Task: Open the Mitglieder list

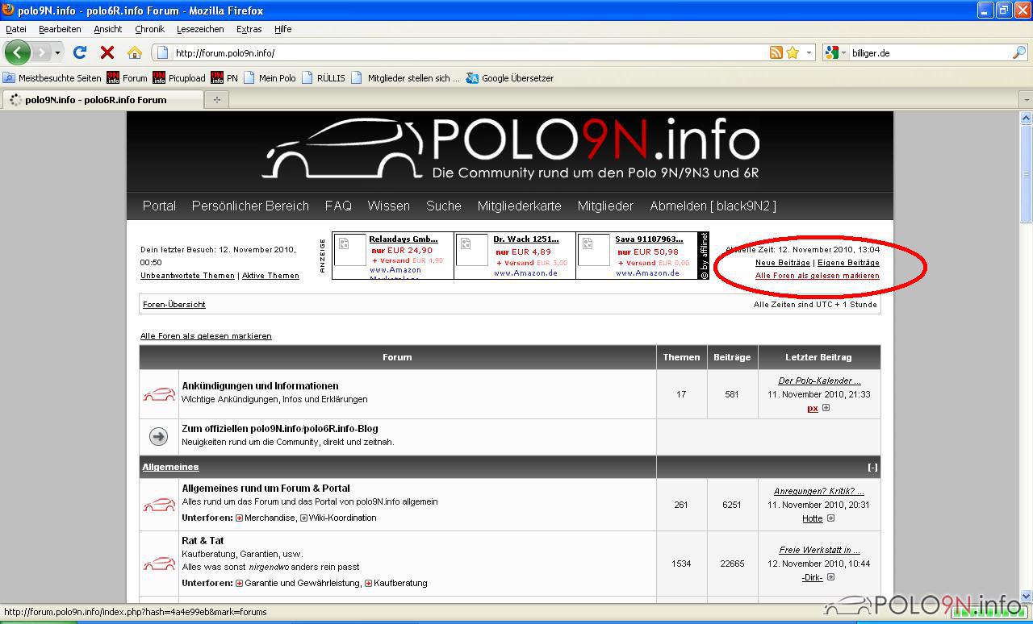Action: click(x=605, y=206)
